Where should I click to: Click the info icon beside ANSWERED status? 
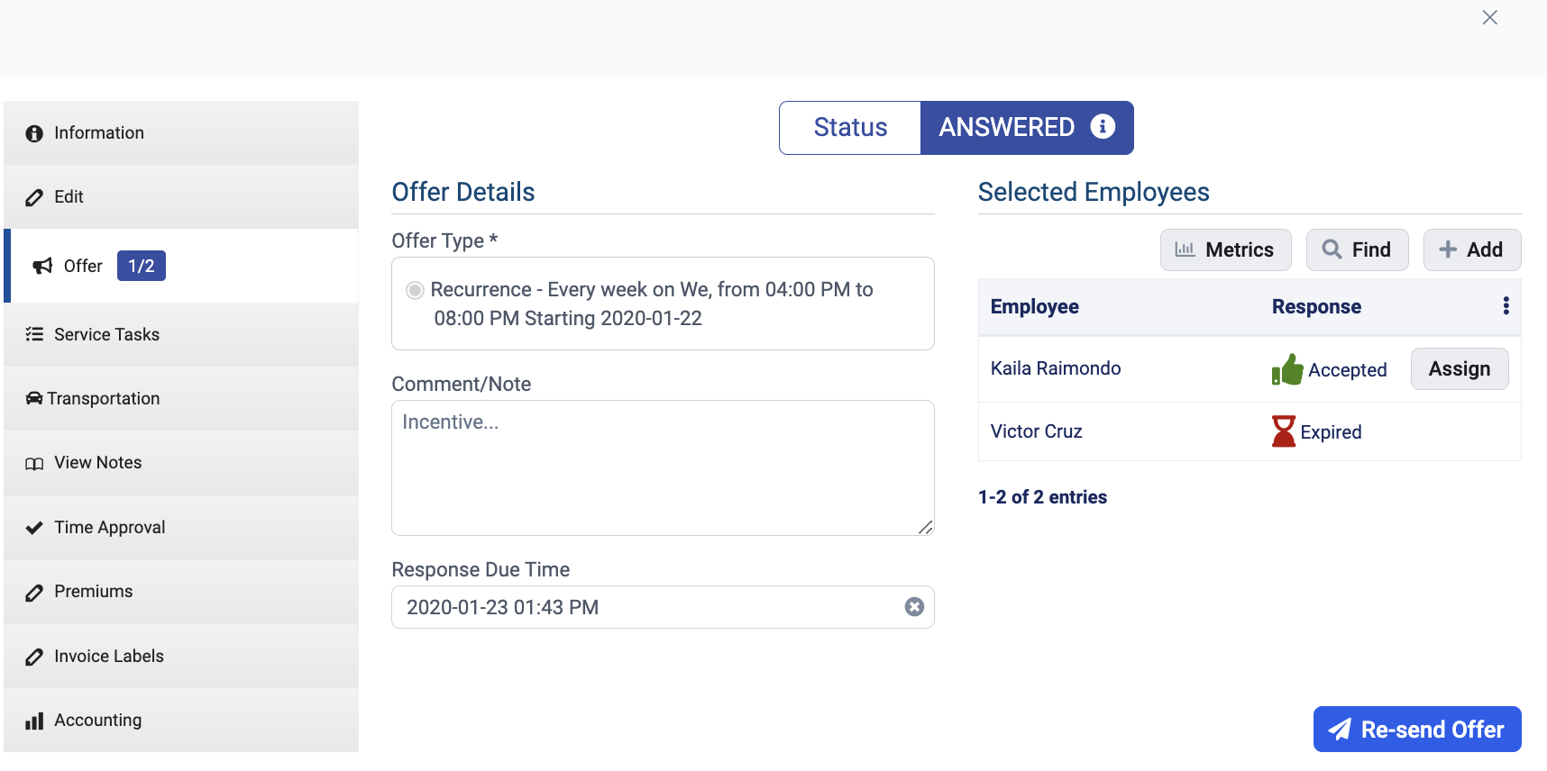[1103, 127]
